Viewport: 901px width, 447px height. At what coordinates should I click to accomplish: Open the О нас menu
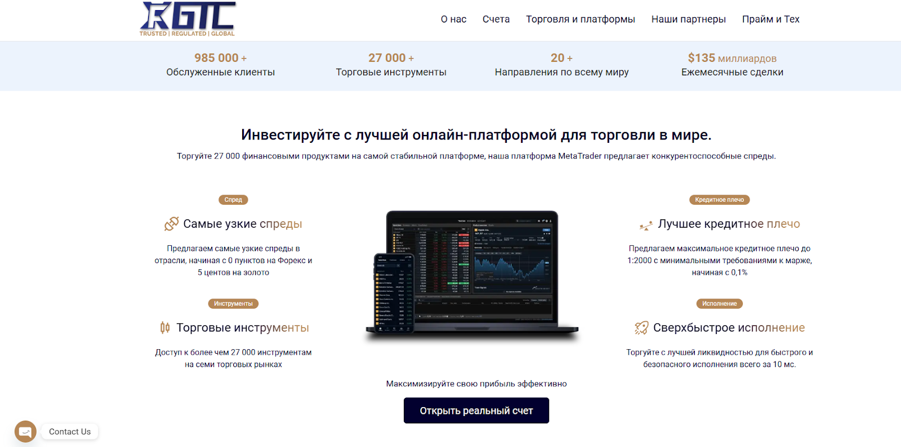(x=453, y=19)
